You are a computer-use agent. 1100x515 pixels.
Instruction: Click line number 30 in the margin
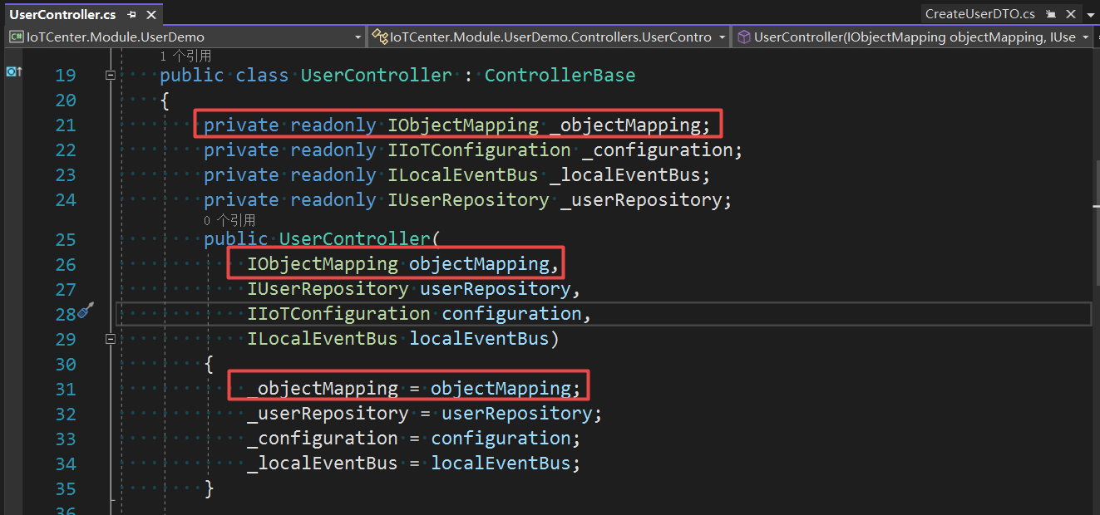(65, 365)
